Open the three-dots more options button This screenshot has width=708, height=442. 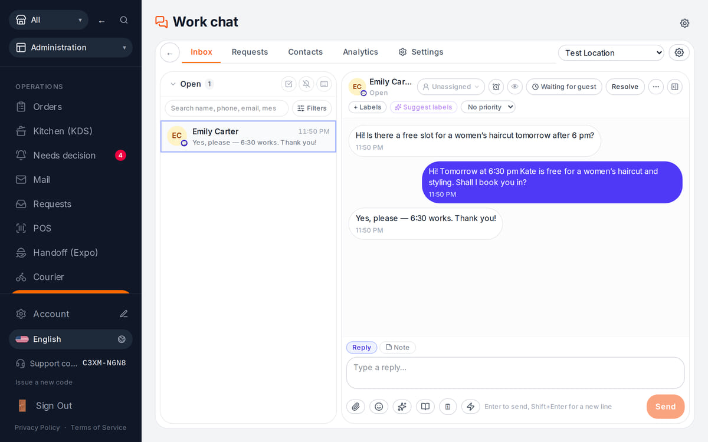pos(656,87)
